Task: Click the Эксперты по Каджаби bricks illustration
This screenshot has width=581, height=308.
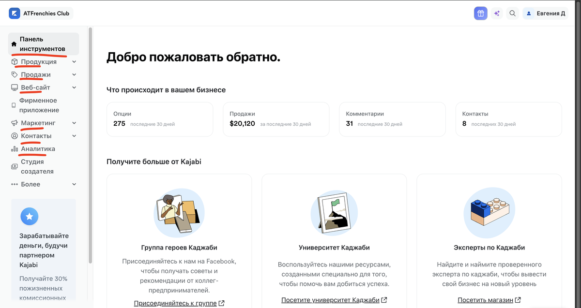Action: coord(489,212)
